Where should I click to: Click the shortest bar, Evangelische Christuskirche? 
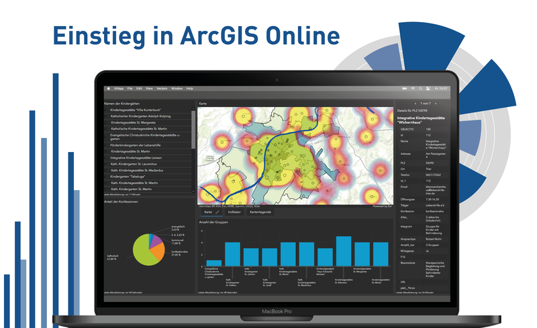point(214,263)
